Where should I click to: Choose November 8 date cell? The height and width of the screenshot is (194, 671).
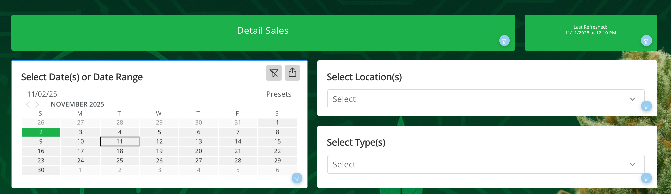pyautogui.click(x=277, y=132)
